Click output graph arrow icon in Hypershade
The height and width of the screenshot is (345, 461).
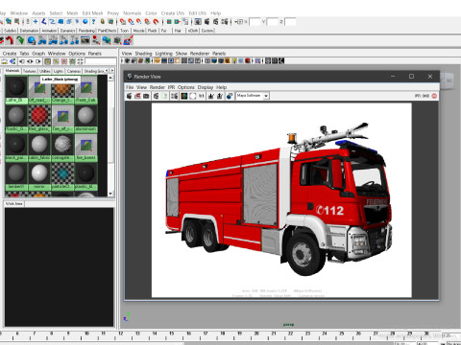(x=38, y=61)
